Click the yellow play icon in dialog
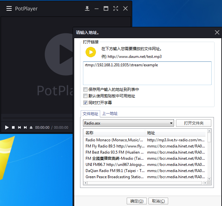 (x=91, y=52)
